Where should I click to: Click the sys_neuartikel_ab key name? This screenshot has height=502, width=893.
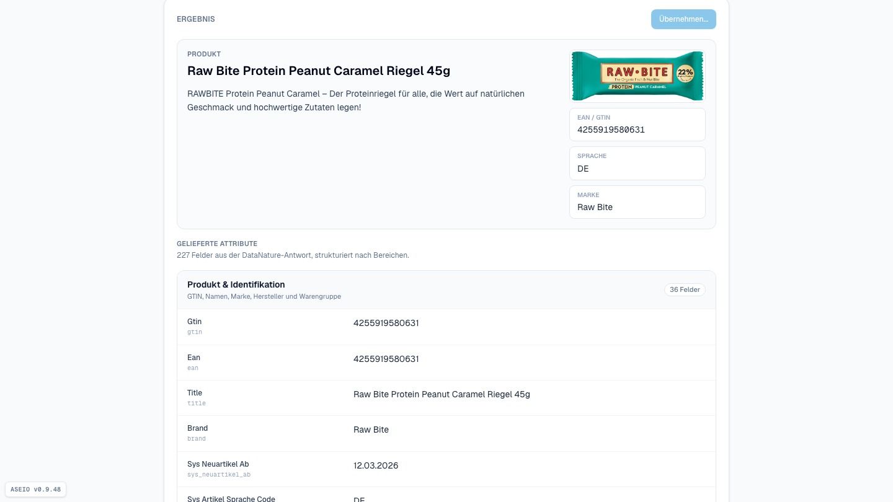point(219,475)
